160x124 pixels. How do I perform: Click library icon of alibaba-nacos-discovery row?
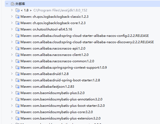pos(18,42)
